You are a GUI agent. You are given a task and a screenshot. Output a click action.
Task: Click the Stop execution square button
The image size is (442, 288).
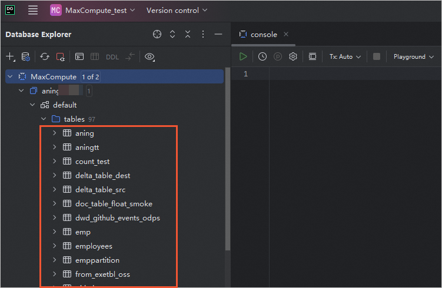click(377, 56)
